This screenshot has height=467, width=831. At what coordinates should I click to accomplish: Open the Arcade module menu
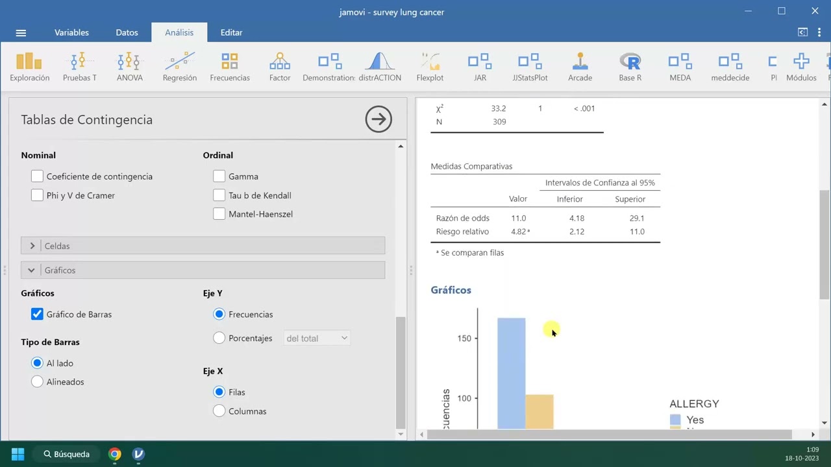580,67
